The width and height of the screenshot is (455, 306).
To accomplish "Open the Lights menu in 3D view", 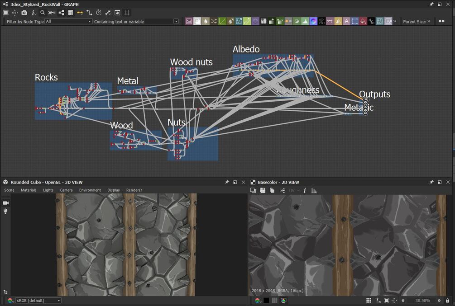I will pos(48,190).
